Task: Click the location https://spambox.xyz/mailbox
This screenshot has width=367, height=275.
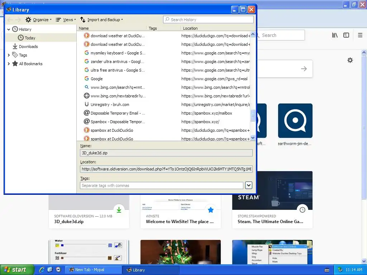Action: click(207, 113)
